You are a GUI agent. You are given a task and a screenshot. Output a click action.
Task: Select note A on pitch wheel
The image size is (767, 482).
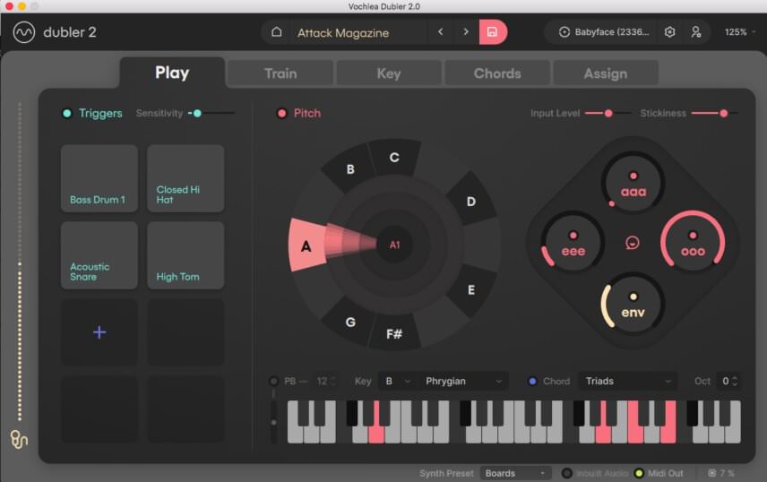coord(306,245)
